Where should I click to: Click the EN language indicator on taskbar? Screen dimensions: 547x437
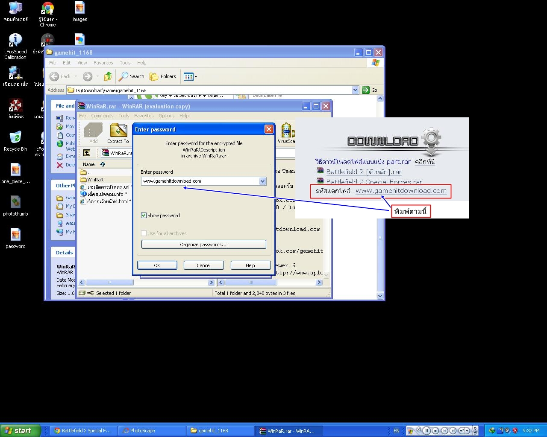click(397, 431)
